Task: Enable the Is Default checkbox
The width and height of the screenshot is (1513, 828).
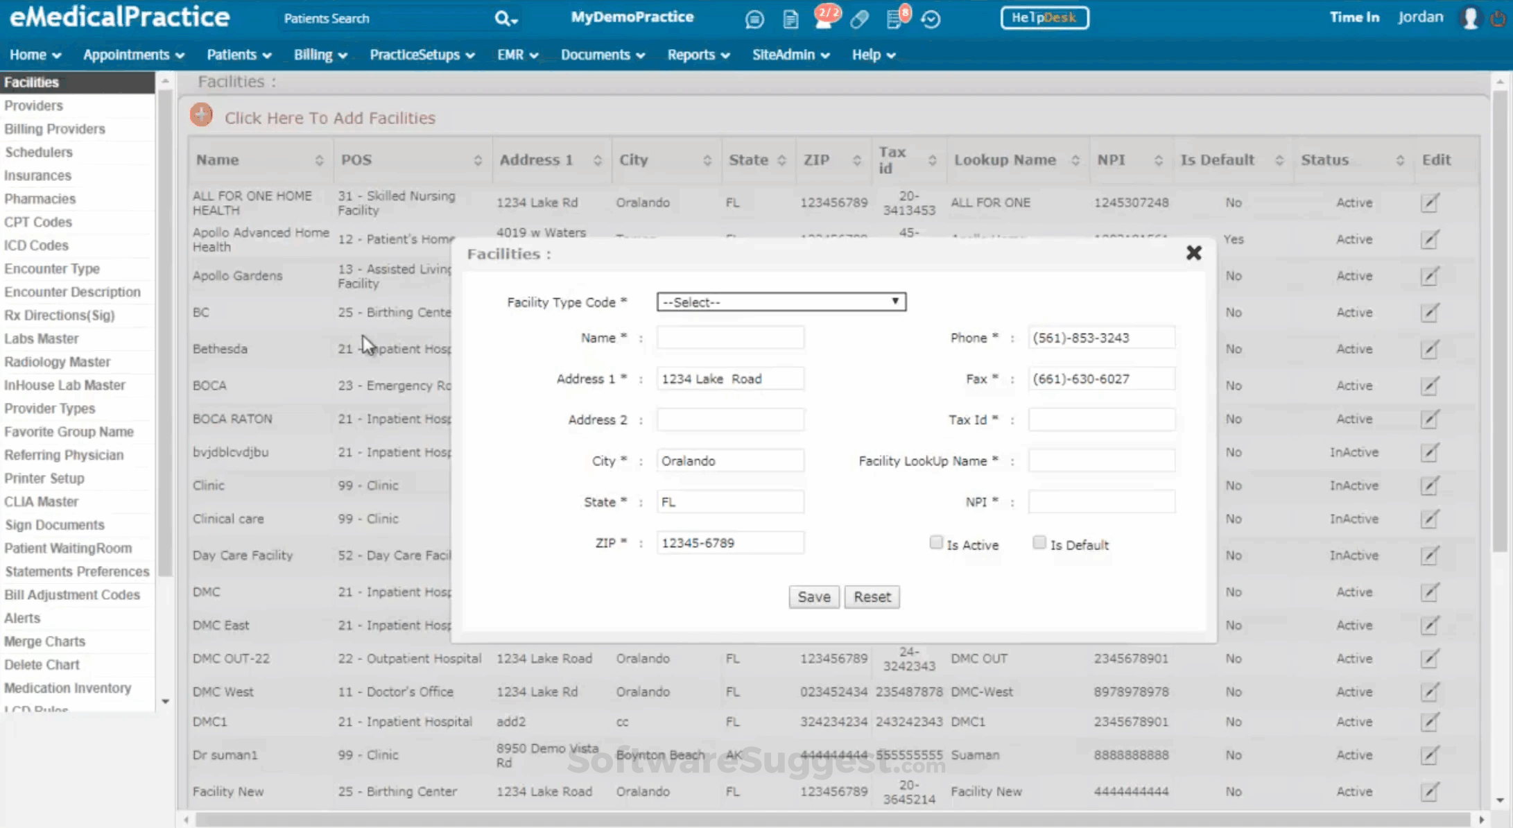Action: (x=1039, y=542)
